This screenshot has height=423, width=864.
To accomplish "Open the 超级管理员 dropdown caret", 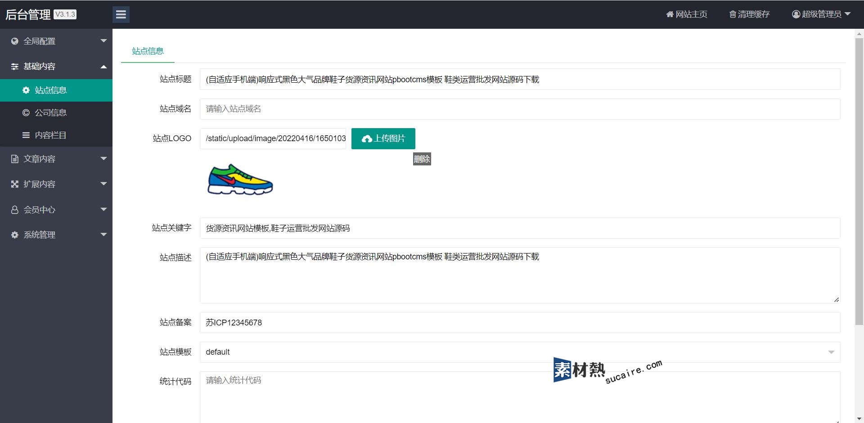I will pyautogui.click(x=848, y=14).
